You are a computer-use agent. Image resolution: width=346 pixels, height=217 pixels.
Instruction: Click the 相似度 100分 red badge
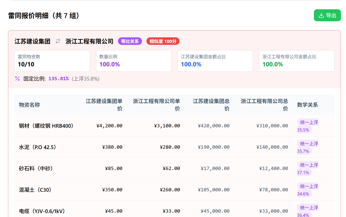coord(163,41)
